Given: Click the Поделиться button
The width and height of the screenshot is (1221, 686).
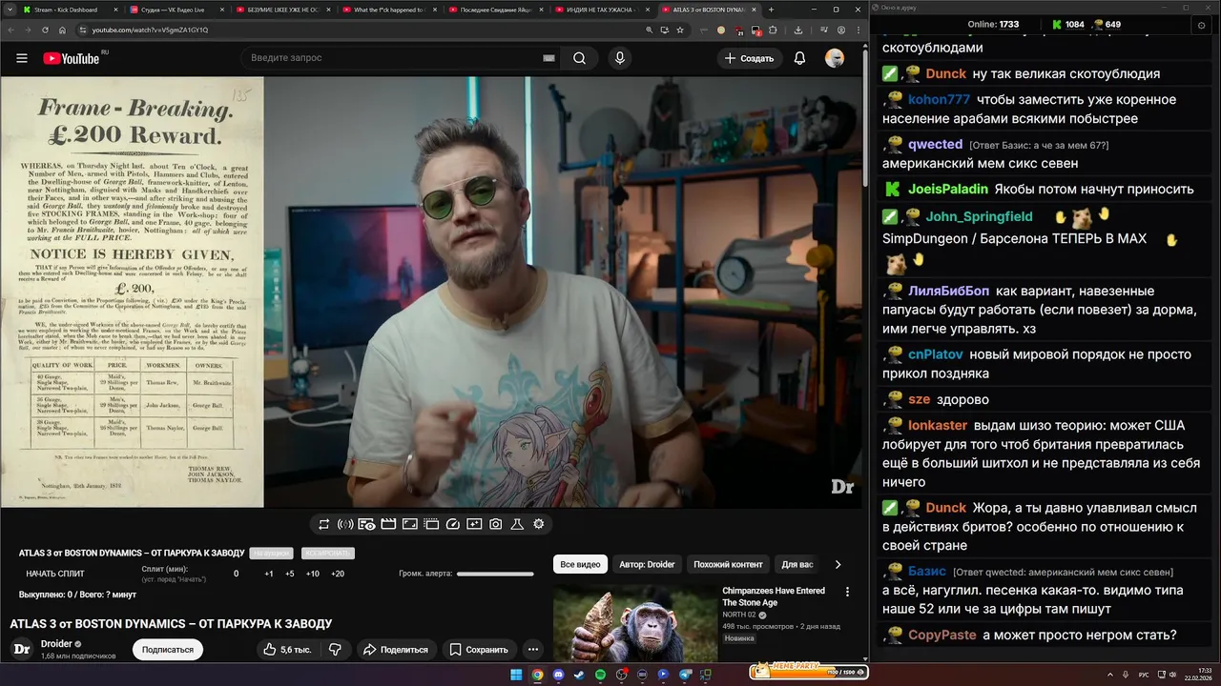Looking at the screenshot, I should (396, 650).
